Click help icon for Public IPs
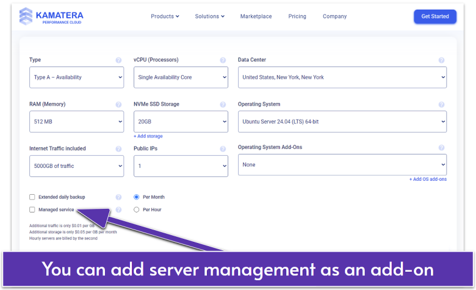 point(223,148)
